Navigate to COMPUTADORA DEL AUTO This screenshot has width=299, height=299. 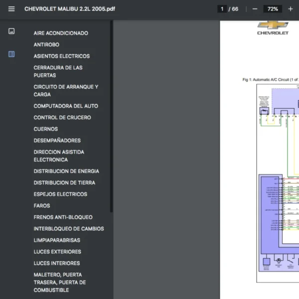click(x=66, y=106)
